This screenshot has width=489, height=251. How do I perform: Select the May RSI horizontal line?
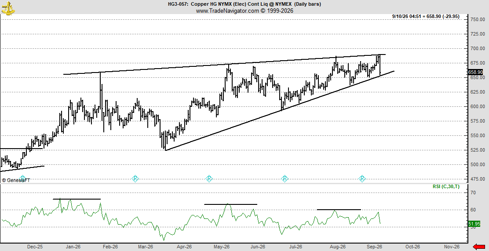click(230, 204)
